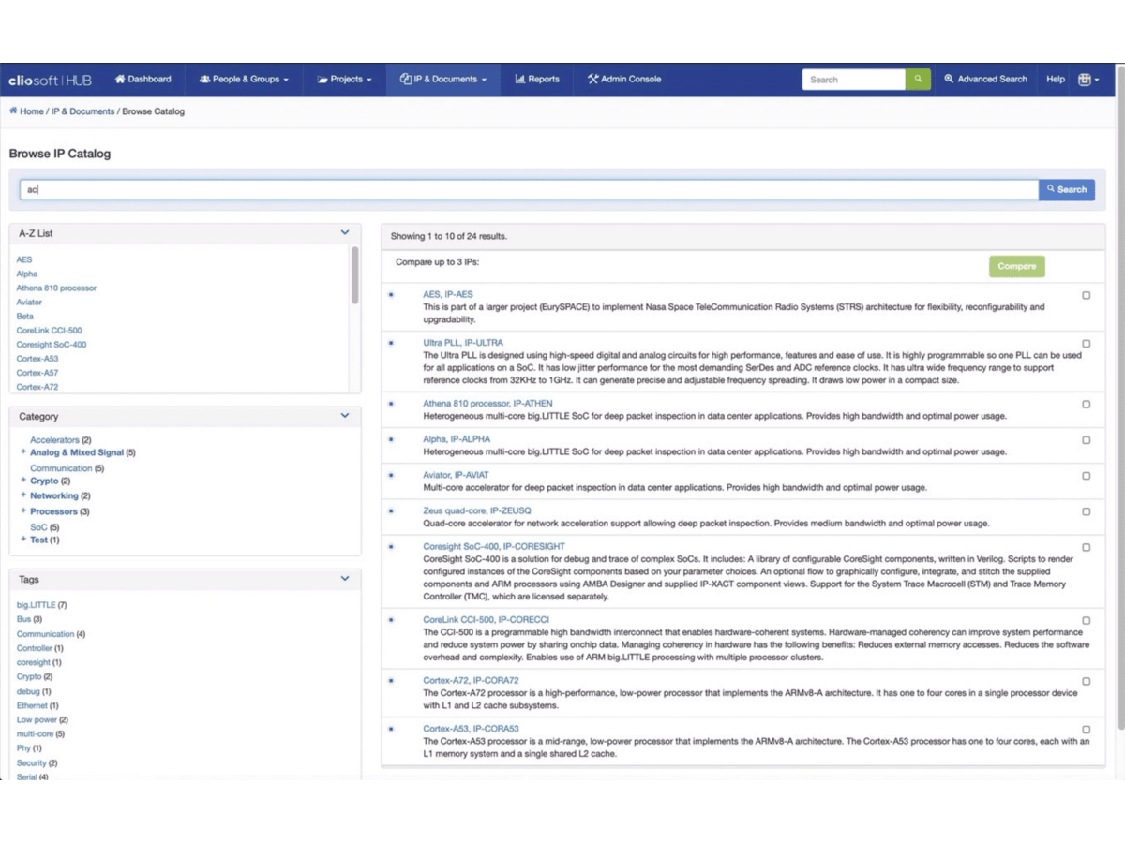Screen dimensions: 1125x843
Task: Click the clioSoft HUB logo
Action: click(x=50, y=80)
